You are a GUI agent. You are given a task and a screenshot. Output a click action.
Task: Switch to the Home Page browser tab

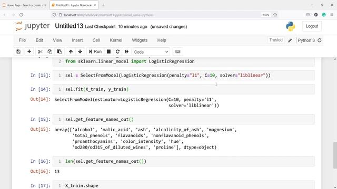pyautogui.click(x=24, y=5)
